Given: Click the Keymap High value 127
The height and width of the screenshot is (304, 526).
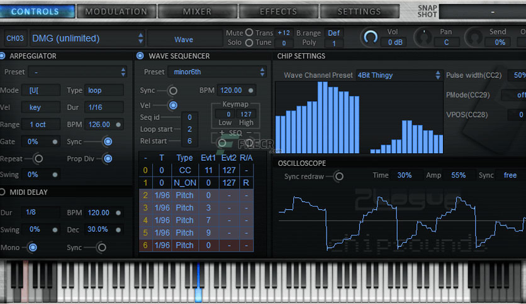Looking at the screenshot, I should pos(246,114).
